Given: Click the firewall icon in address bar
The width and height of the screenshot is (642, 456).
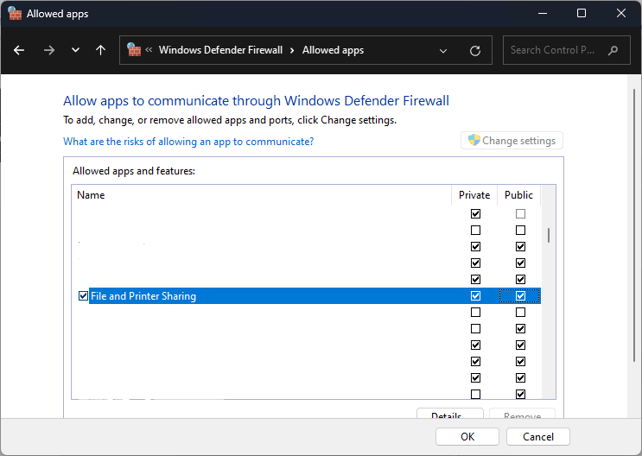Looking at the screenshot, I should click(x=134, y=50).
